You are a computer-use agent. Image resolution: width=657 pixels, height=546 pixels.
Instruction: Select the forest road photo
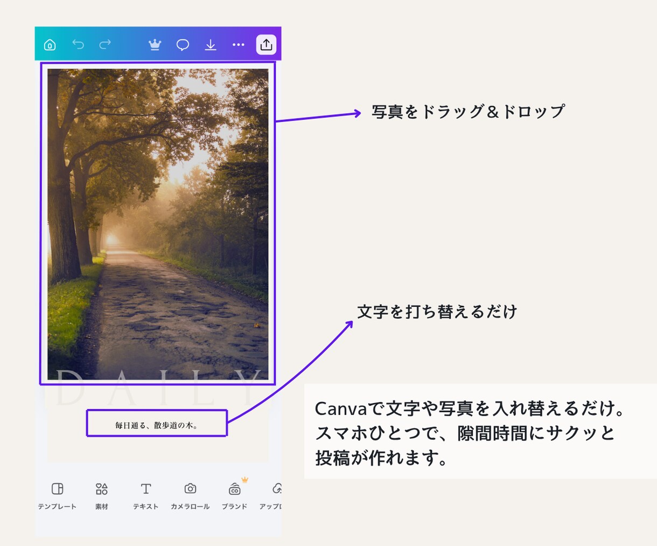coord(158,224)
